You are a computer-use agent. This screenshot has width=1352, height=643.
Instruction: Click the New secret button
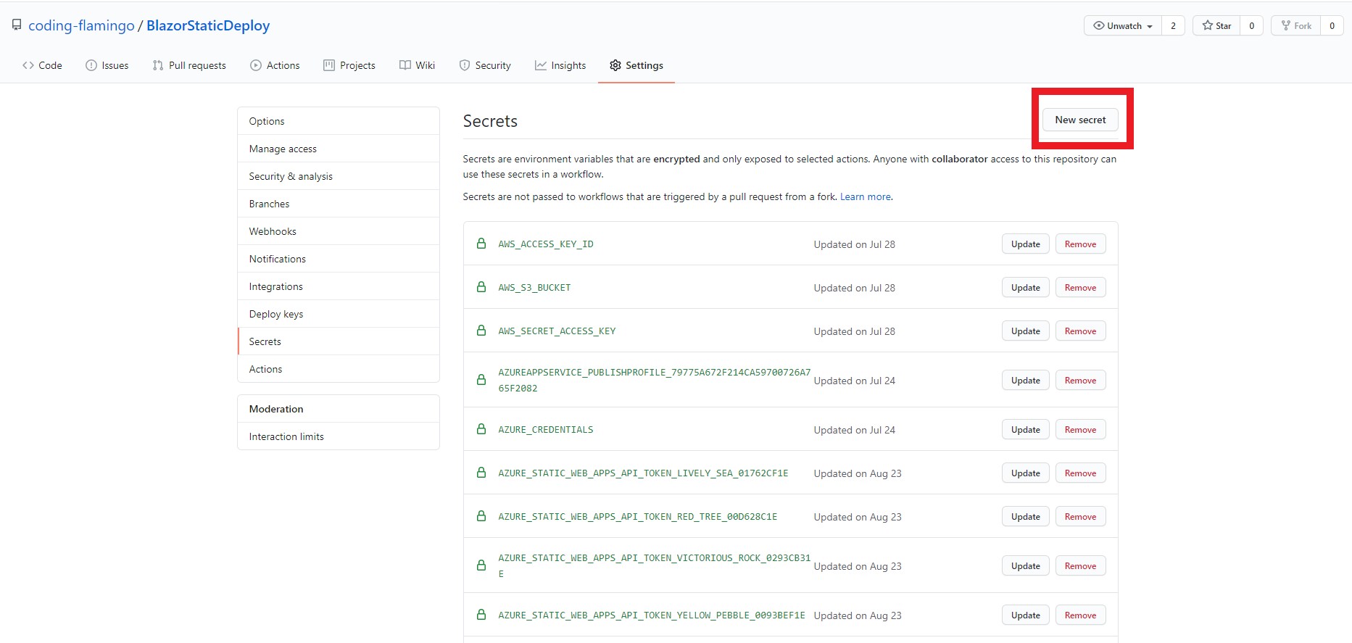(1080, 120)
